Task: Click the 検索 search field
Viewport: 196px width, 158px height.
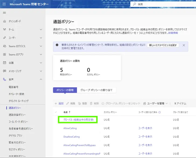Action: coord(163,4)
